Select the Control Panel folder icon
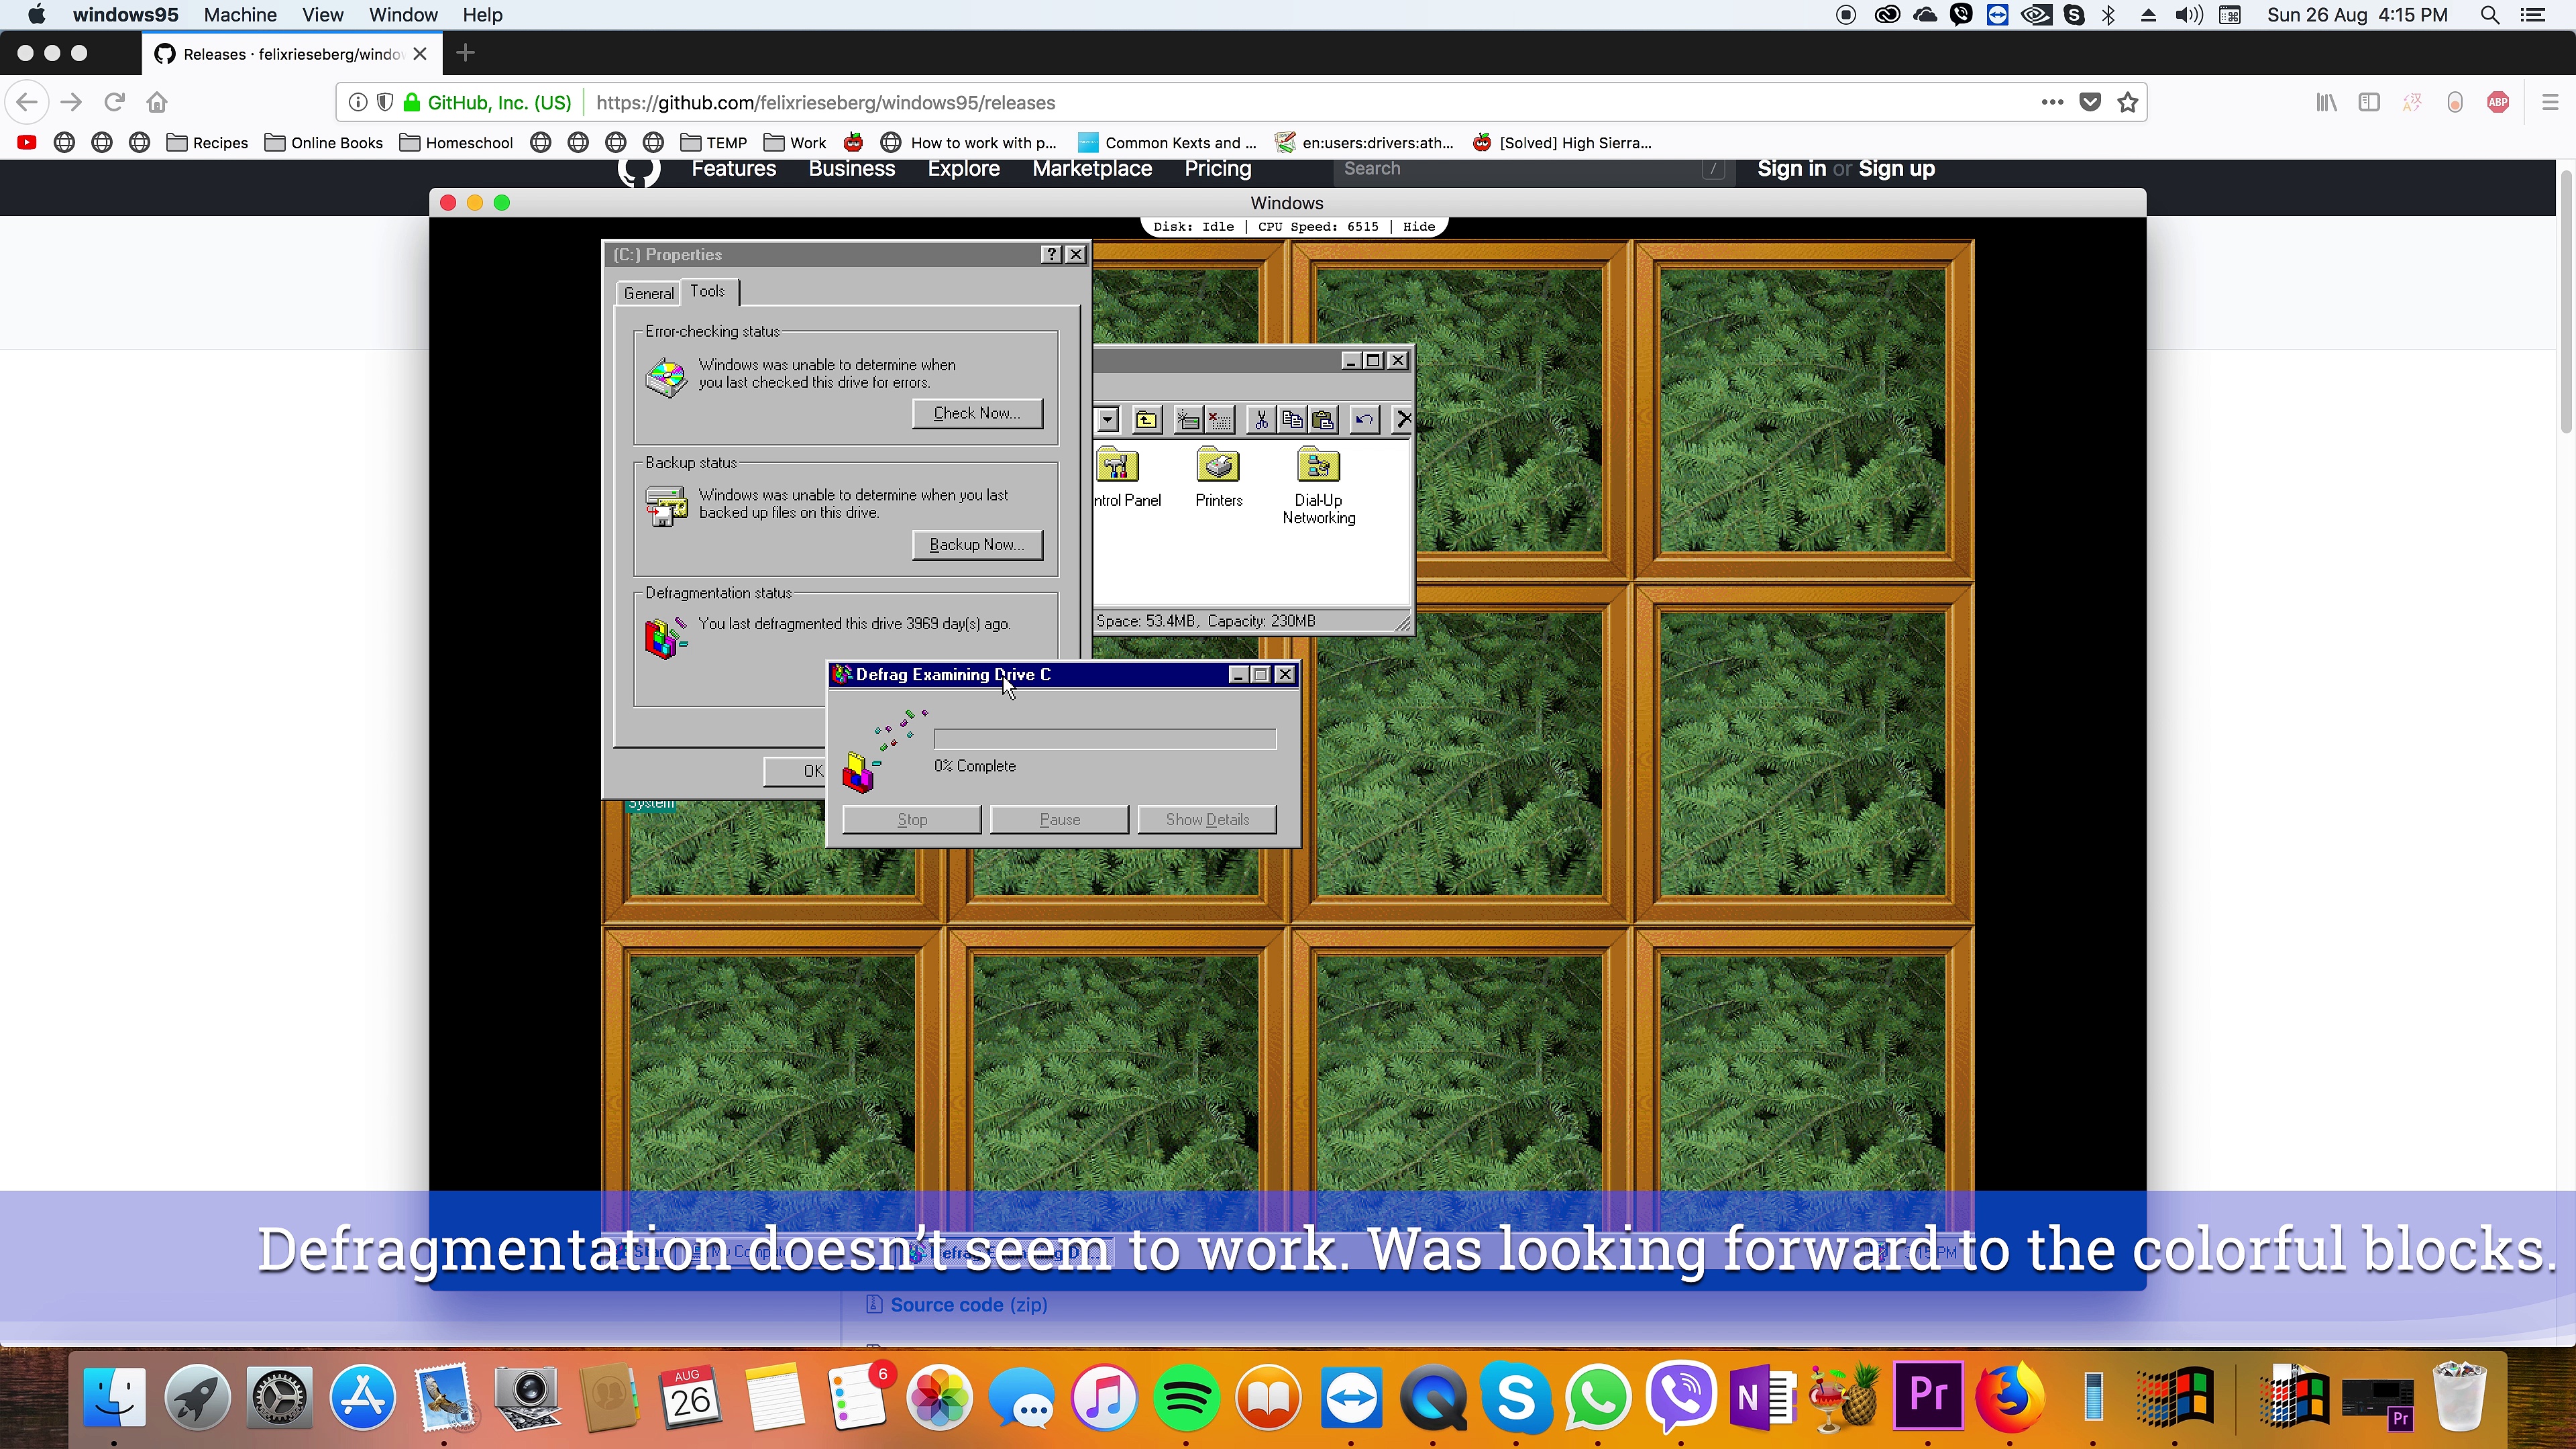2576x1449 pixels. (1117, 466)
